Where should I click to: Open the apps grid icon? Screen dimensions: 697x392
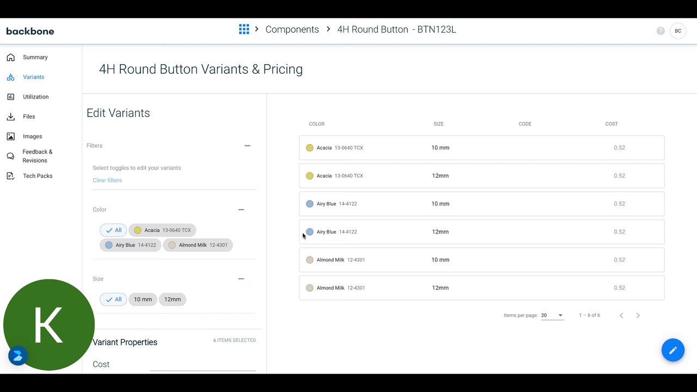(x=244, y=29)
